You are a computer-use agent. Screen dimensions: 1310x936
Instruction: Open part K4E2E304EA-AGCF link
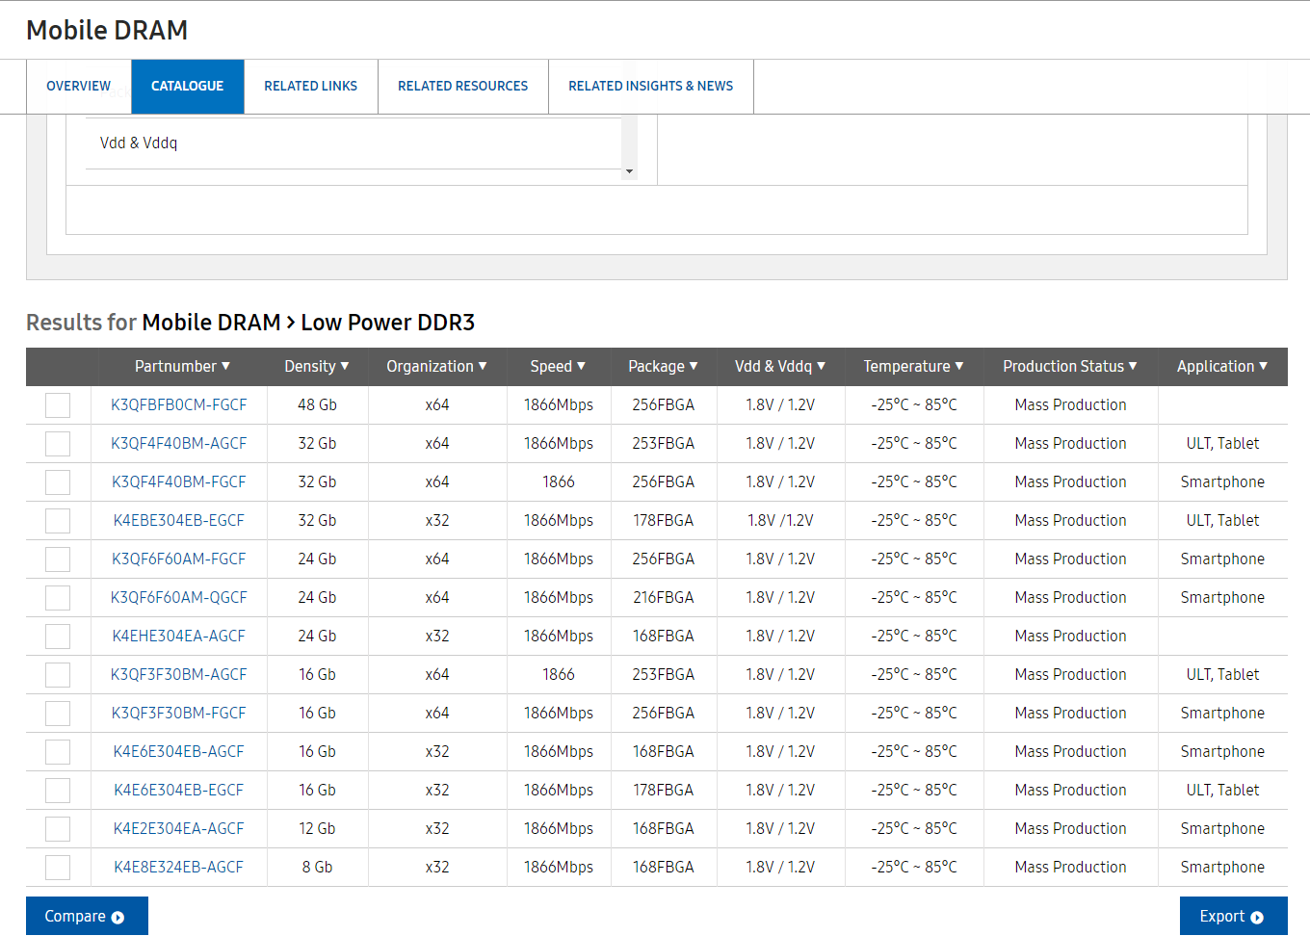tap(179, 829)
